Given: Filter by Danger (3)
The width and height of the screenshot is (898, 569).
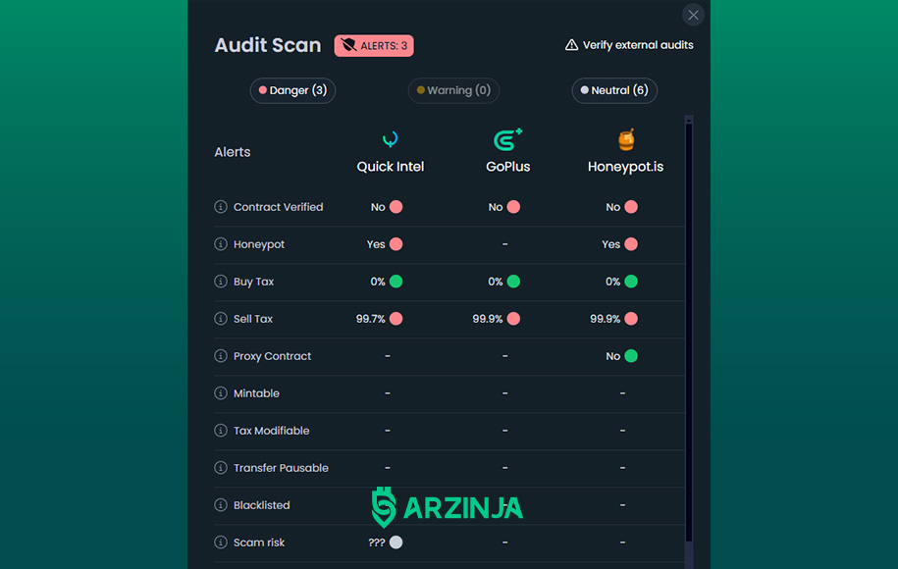Looking at the screenshot, I should coord(292,90).
